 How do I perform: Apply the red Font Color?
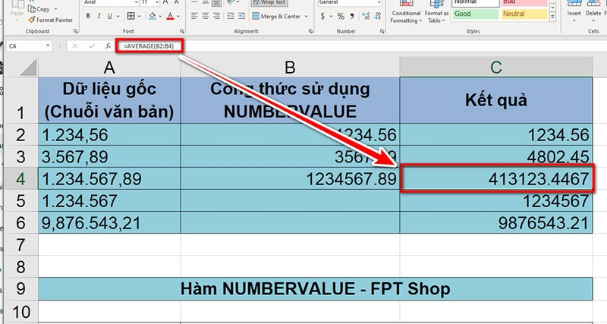(x=170, y=16)
